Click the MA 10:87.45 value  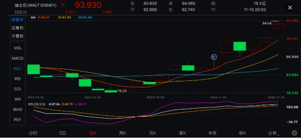64,17
